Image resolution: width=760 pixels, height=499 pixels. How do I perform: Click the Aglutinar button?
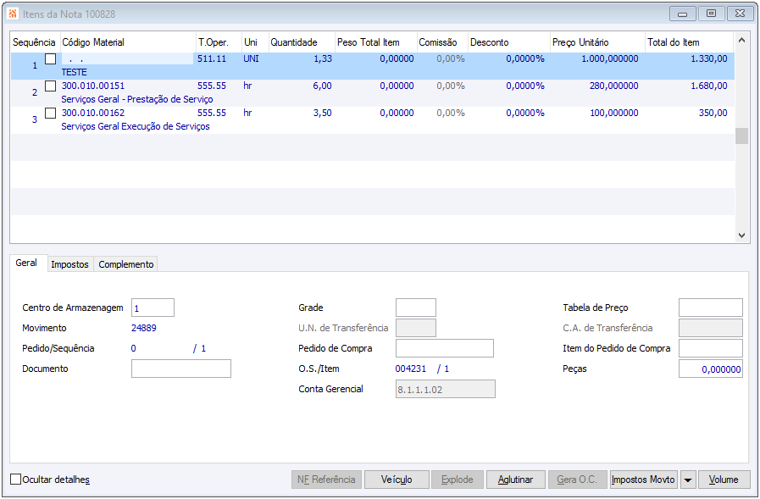516,480
